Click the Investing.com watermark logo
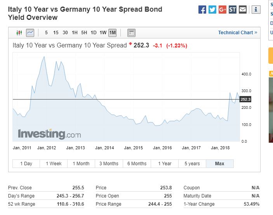 pos(49,135)
